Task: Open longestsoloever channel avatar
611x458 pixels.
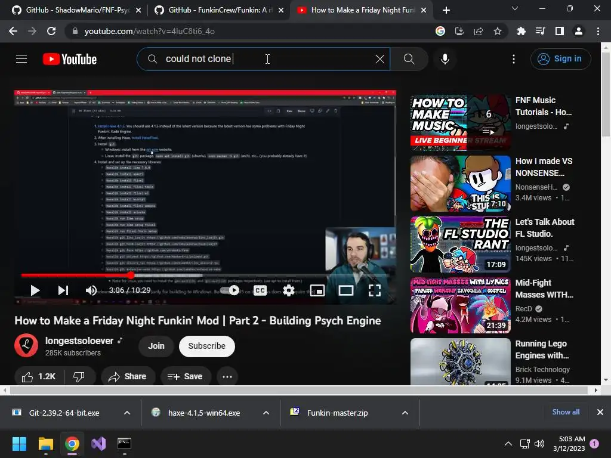Action: point(26,345)
